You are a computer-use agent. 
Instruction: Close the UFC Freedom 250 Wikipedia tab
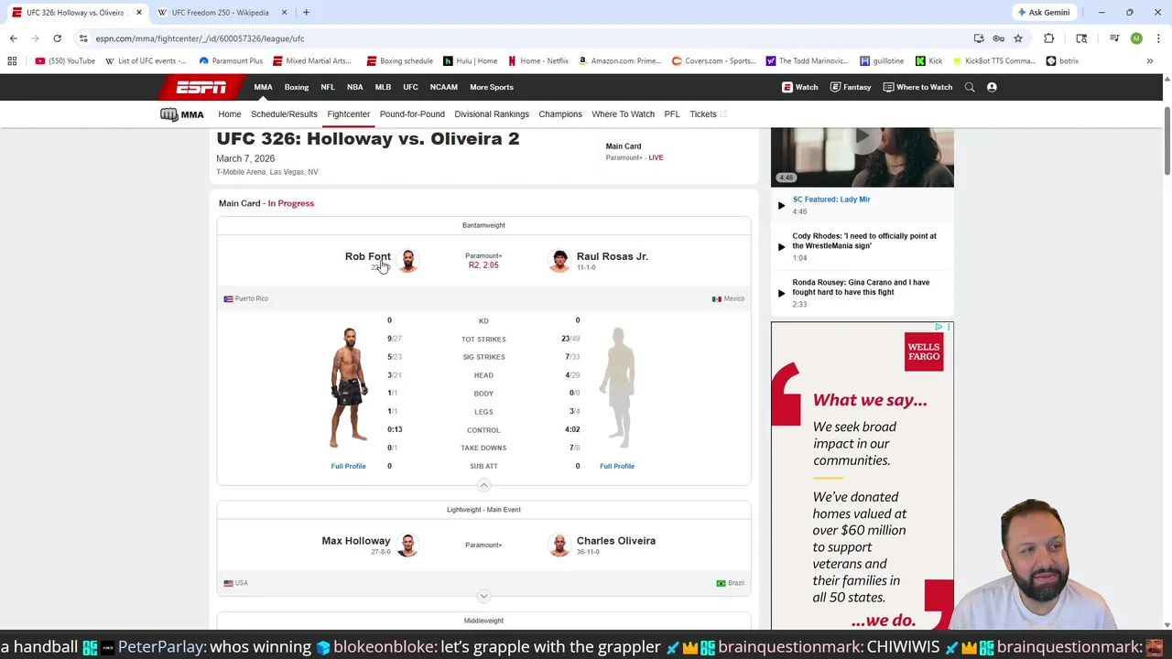coord(284,13)
